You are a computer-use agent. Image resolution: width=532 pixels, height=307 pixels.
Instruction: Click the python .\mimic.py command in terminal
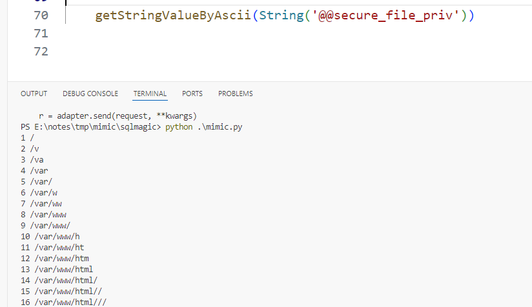click(207, 127)
